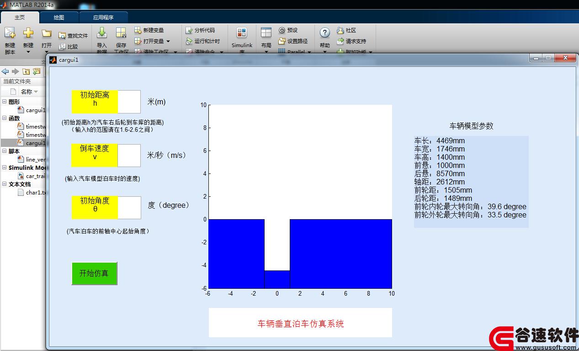Switch to the 应用程序 (Apps) tab
Screen dimensions: 579x351
coord(103,17)
